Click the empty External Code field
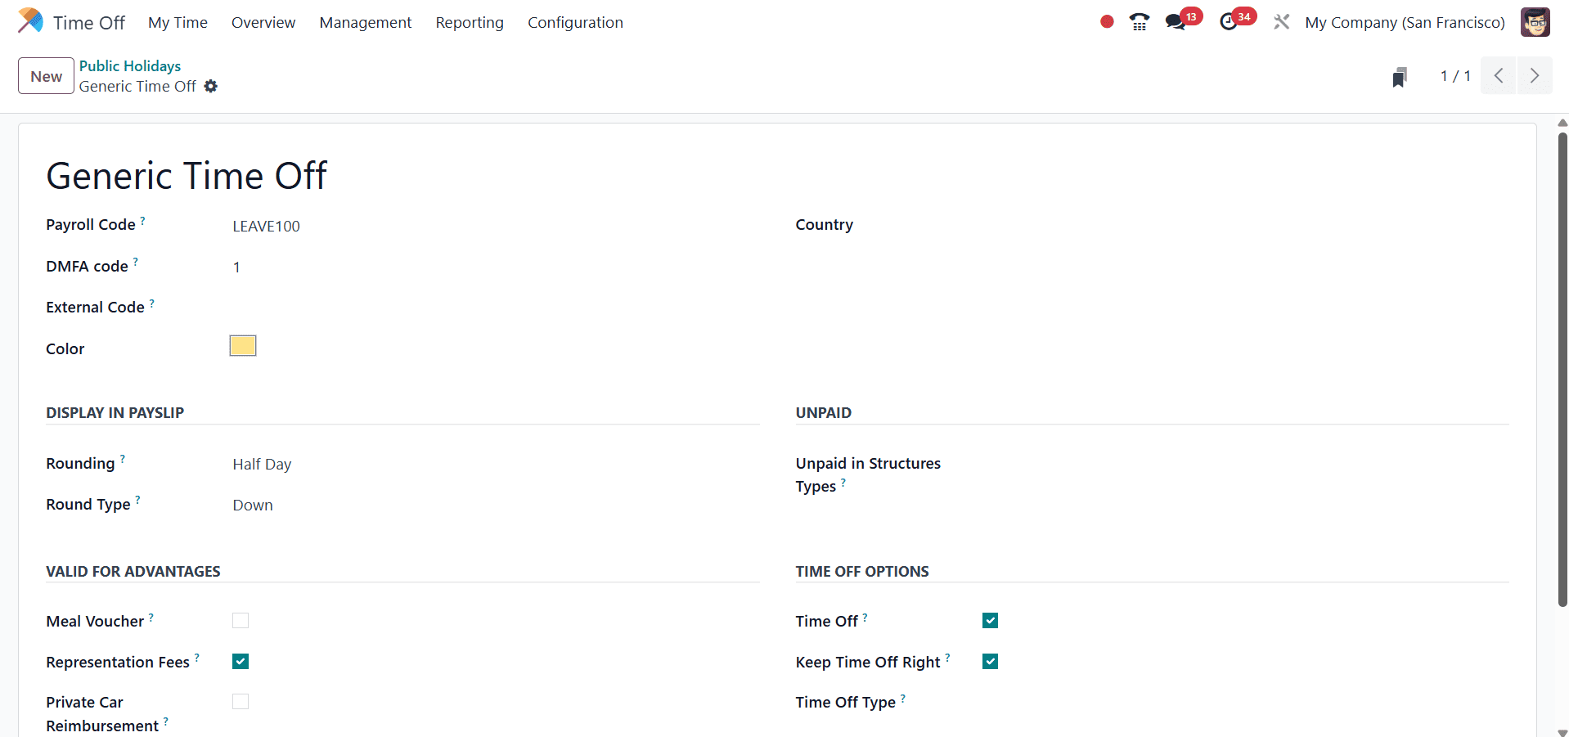This screenshot has height=737, width=1569. (494, 308)
